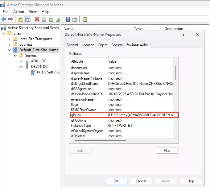The image size is (210, 191).
Task: Click the Up One Level folder icon
Action: [x=20, y=19]
